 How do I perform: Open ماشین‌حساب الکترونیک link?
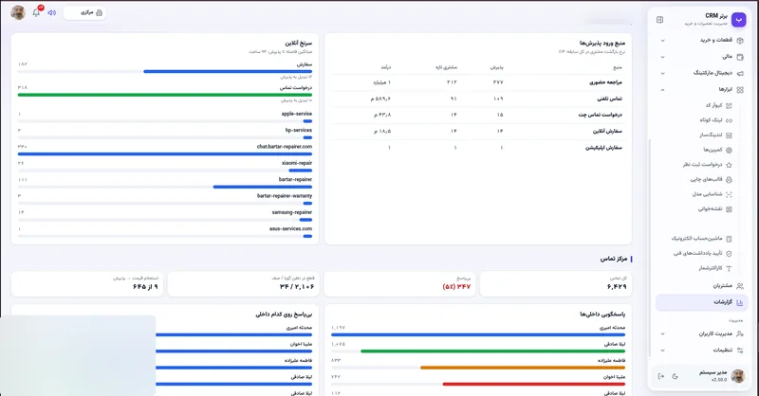point(697,239)
